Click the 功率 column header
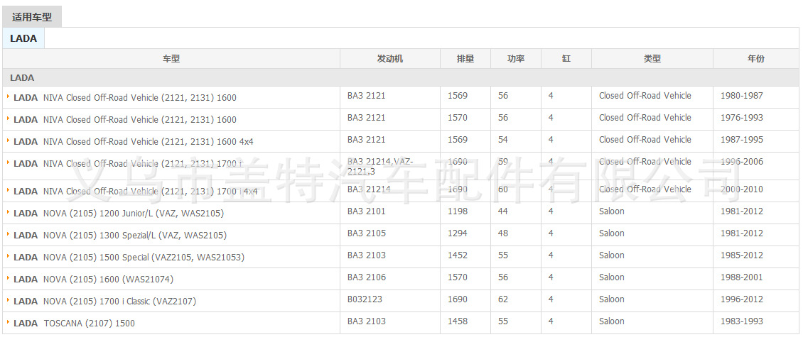 [516, 59]
